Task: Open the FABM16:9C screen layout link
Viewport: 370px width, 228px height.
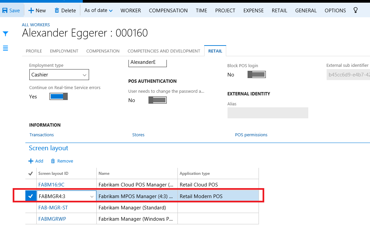Action: [x=51, y=185]
